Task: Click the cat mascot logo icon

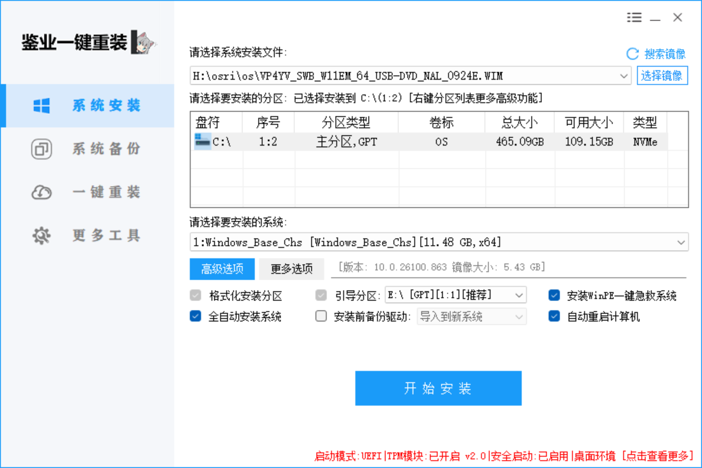Action: click(x=143, y=43)
